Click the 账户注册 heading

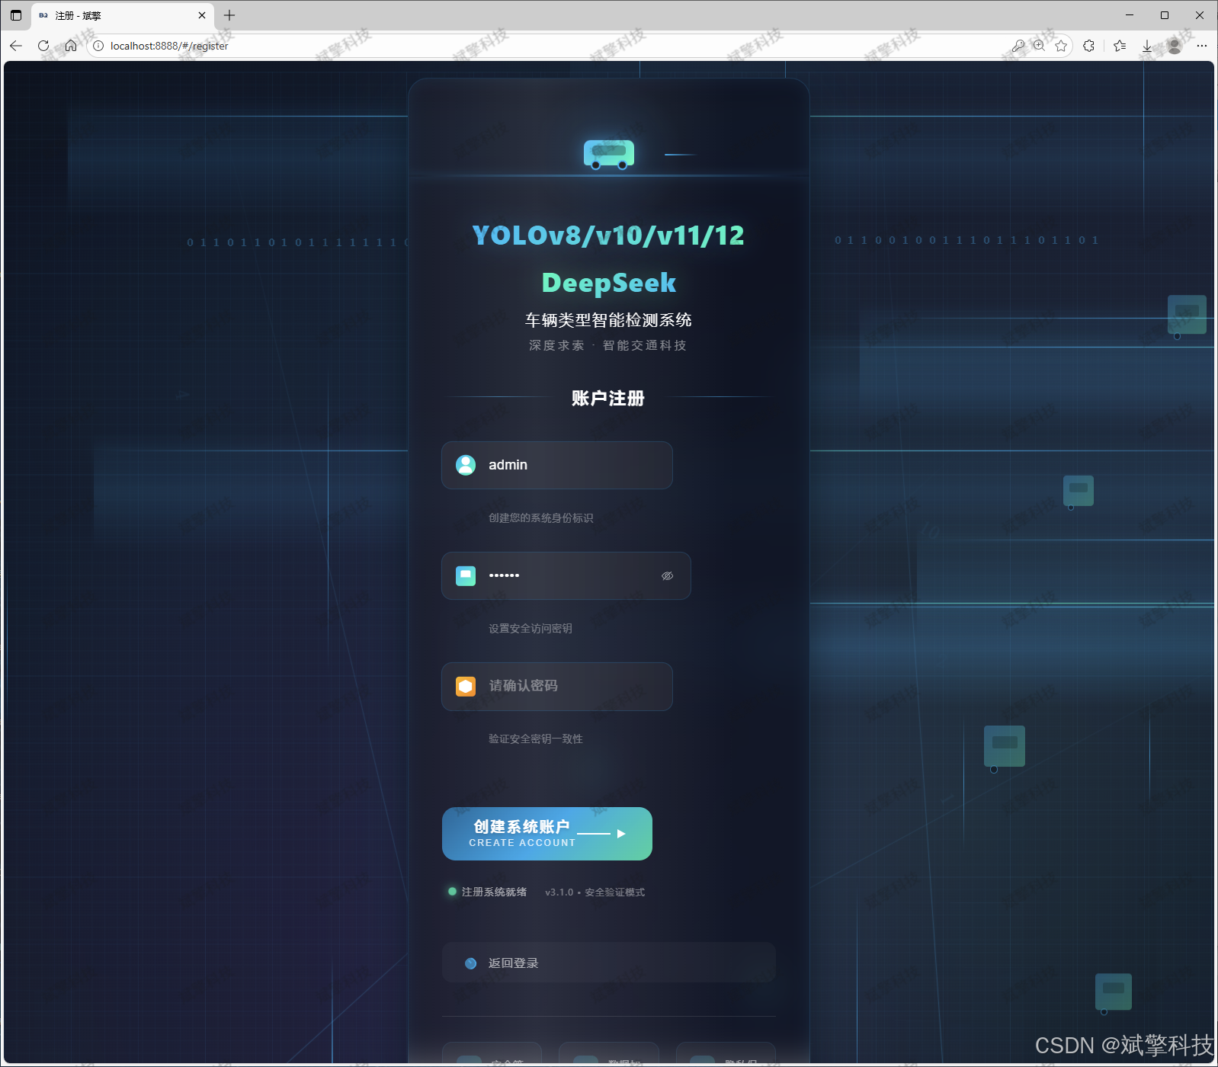point(608,398)
